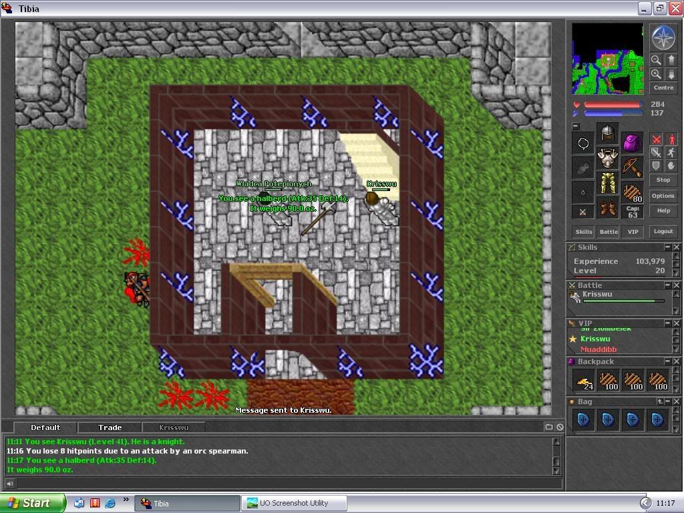The height and width of the screenshot is (513, 684).
Task: Go up one container level in Bag
Action: (660, 401)
